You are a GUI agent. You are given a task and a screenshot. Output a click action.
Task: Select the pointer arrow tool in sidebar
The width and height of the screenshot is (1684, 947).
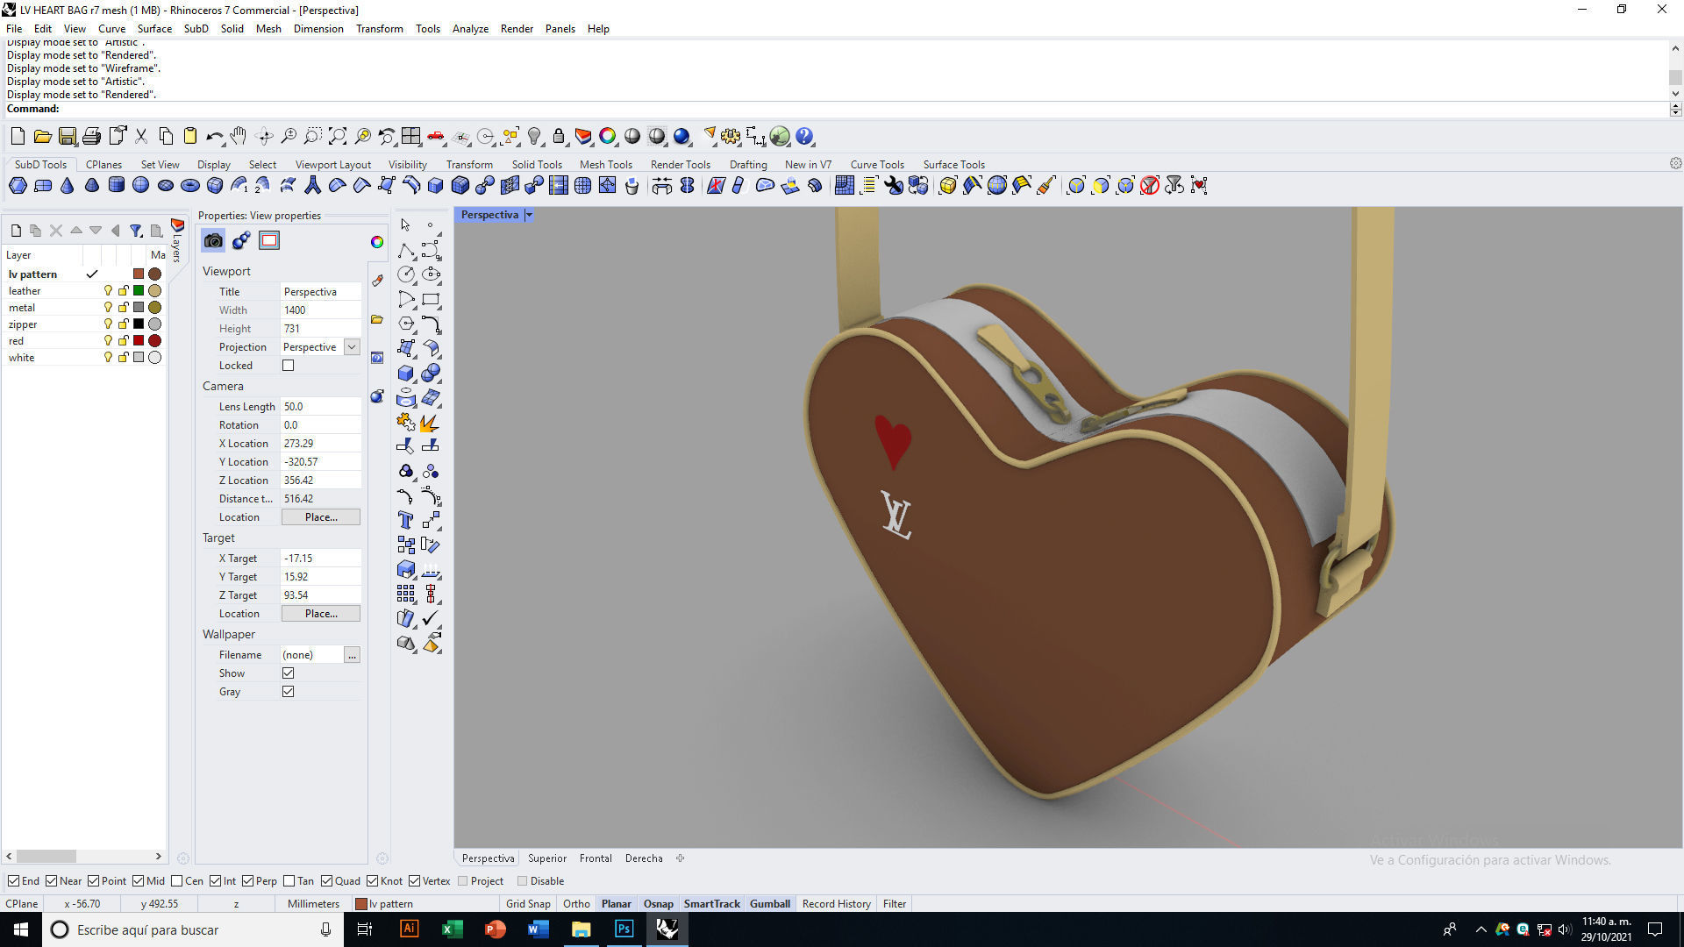click(x=405, y=225)
